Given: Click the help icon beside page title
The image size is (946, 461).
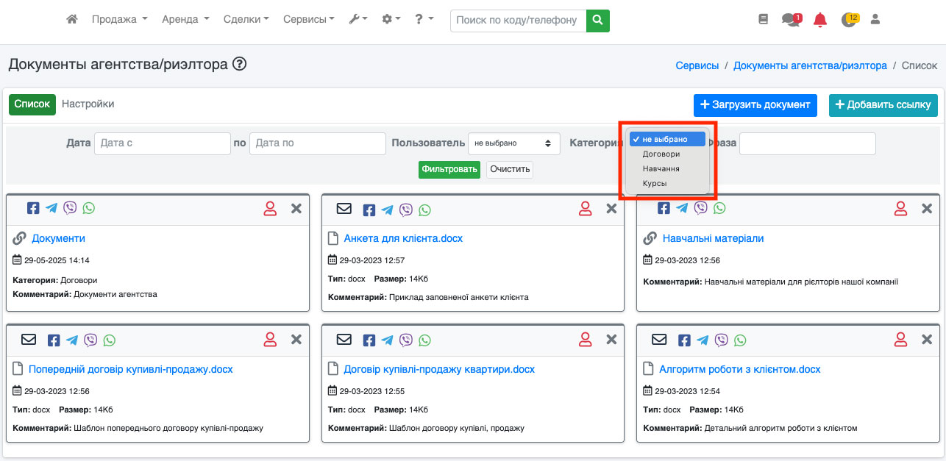Looking at the screenshot, I should [239, 65].
